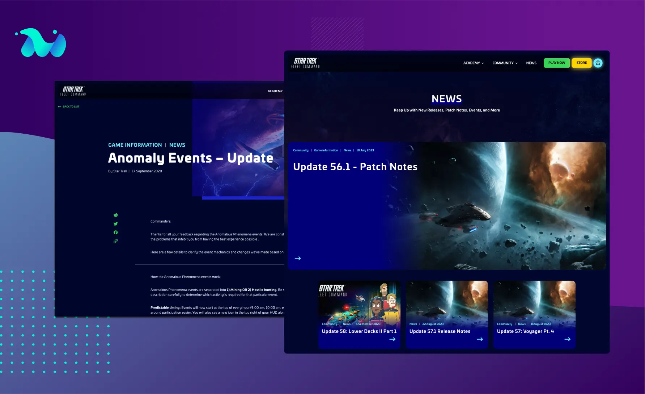Expand the COMMUNITY dropdown menu
This screenshot has width=645, height=394.
(x=505, y=63)
